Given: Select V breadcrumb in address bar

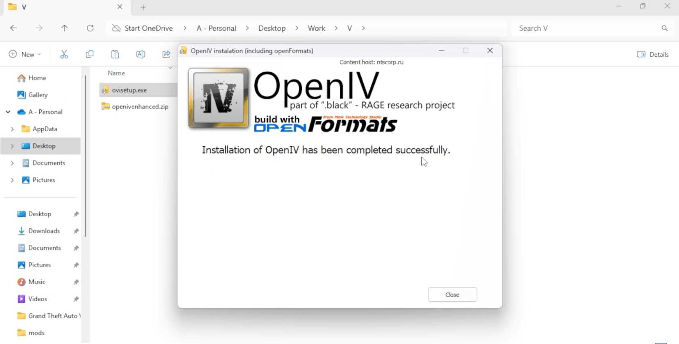Looking at the screenshot, I should pos(349,28).
